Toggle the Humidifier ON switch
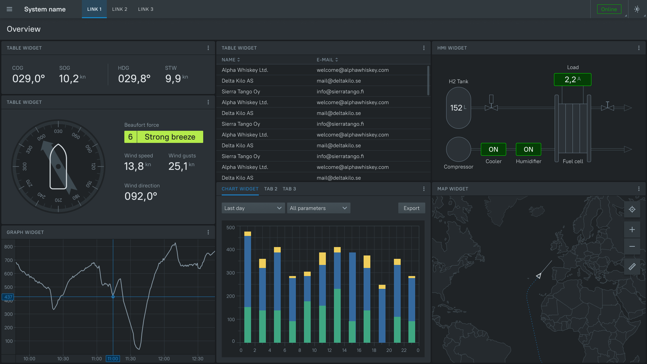 [528, 149]
